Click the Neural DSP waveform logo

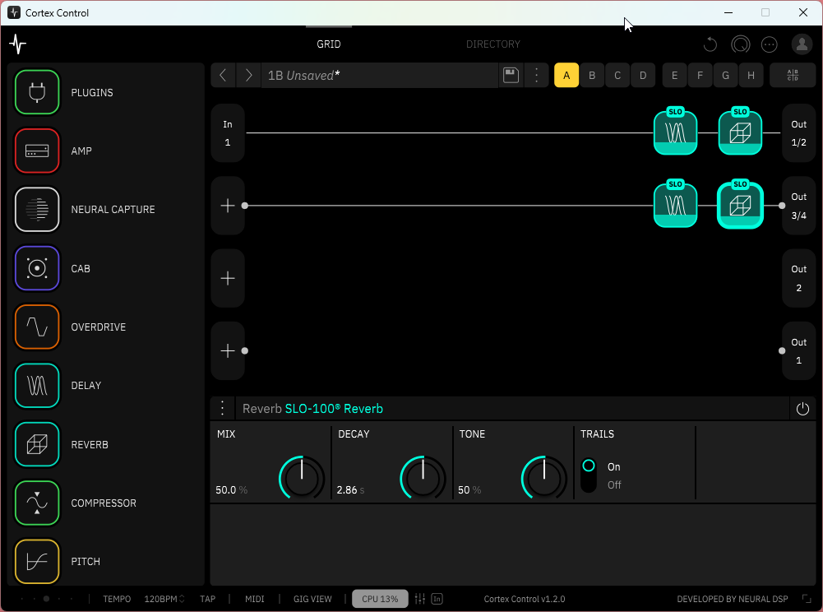pos(18,44)
